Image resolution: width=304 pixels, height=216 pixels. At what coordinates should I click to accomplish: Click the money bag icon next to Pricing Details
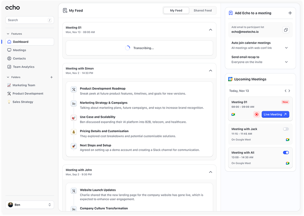click(x=74, y=132)
